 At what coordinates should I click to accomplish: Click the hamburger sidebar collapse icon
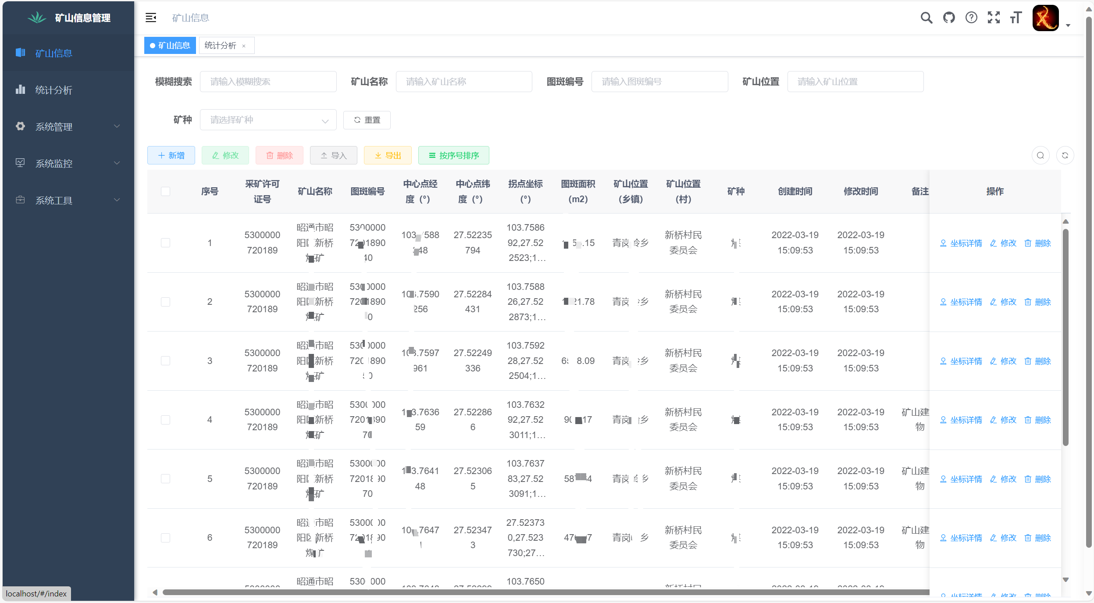point(150,18)
